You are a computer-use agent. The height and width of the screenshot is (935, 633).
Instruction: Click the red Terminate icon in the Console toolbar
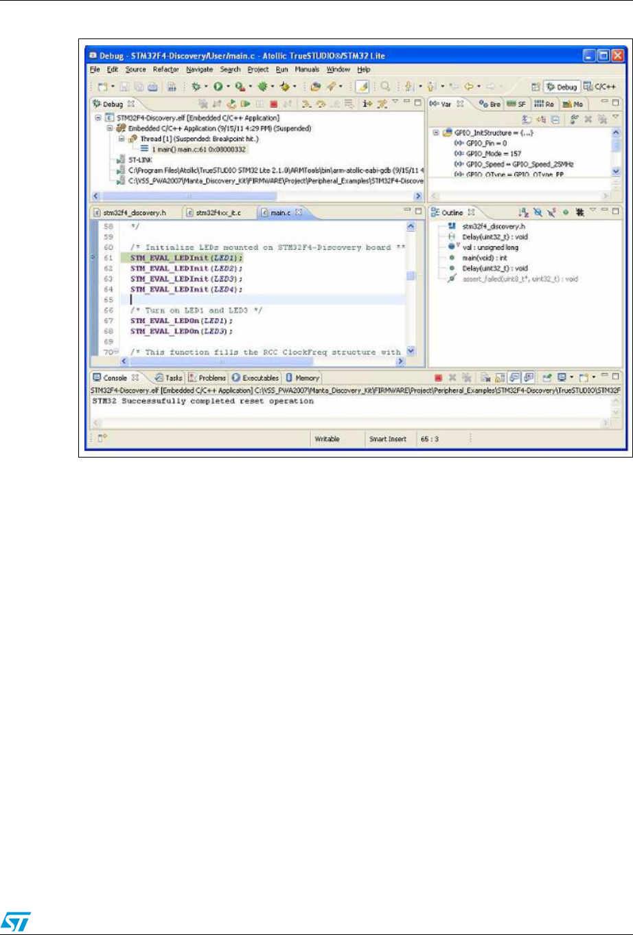point(438,377)
